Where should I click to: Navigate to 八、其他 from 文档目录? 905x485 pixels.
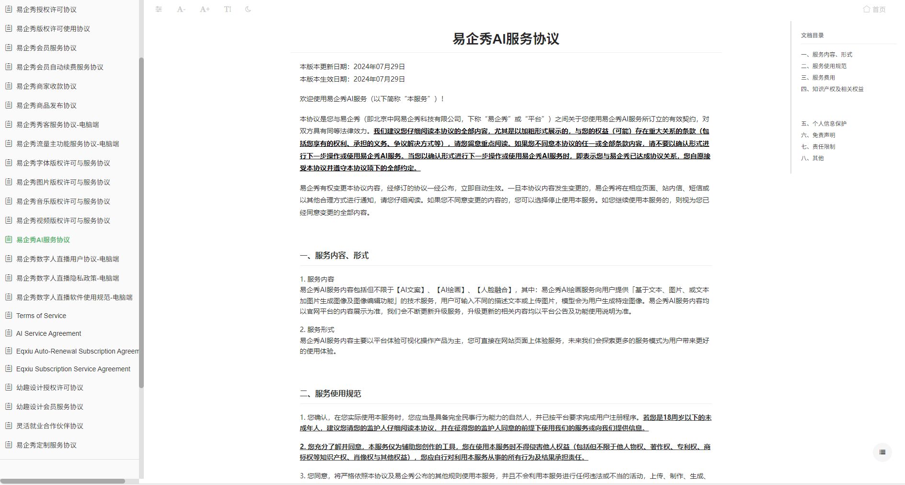point(813,158)
